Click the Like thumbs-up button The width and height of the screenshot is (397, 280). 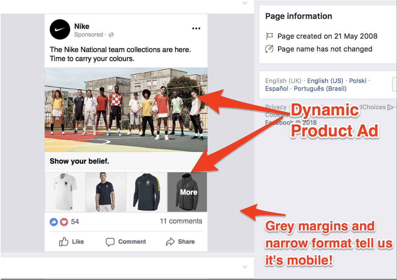tap(71, 242)
